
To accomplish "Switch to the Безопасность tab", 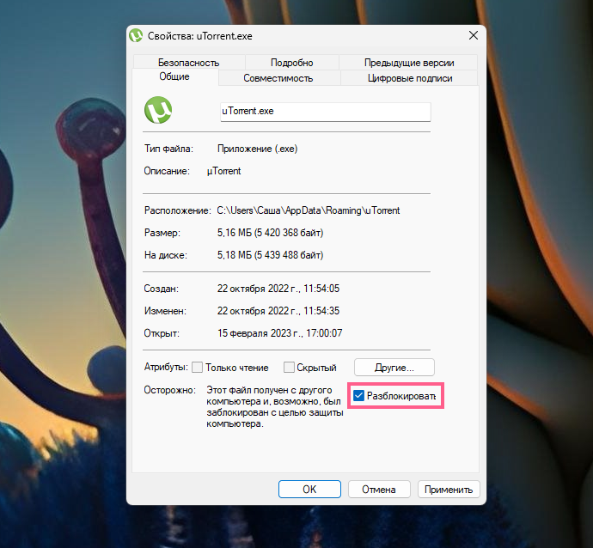I will click(189, 63).
